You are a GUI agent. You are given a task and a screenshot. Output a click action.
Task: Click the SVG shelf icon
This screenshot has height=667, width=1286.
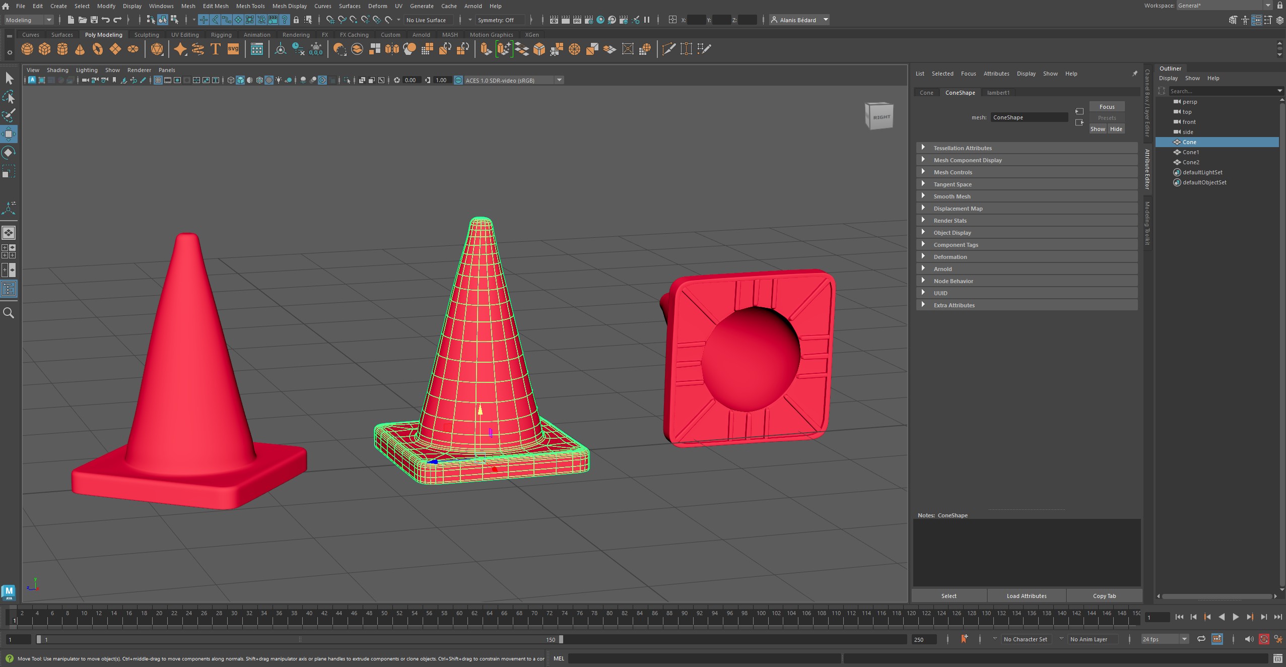[x=233, y=49]
